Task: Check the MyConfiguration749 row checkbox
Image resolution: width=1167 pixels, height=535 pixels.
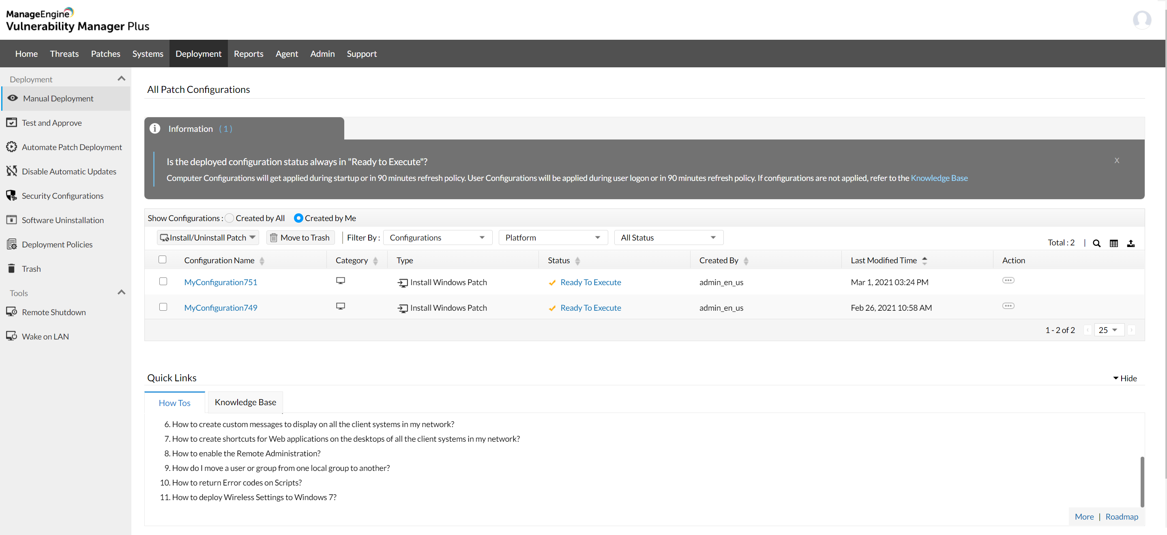Action: click(x=163, y=307)
